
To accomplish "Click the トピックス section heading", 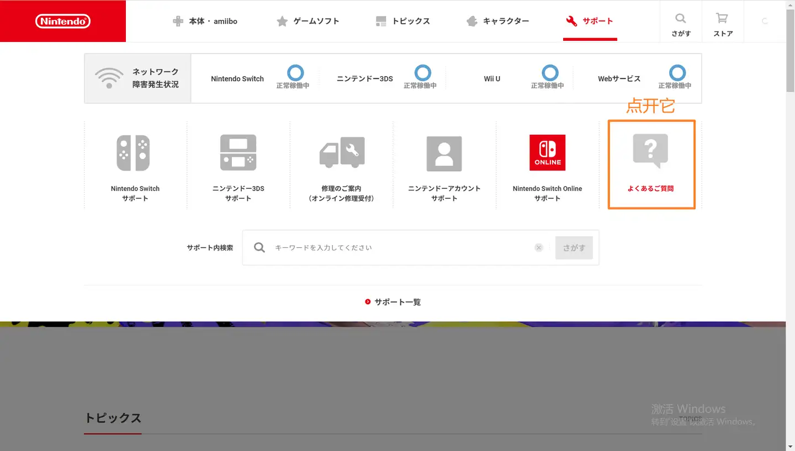I will (113, 418).
